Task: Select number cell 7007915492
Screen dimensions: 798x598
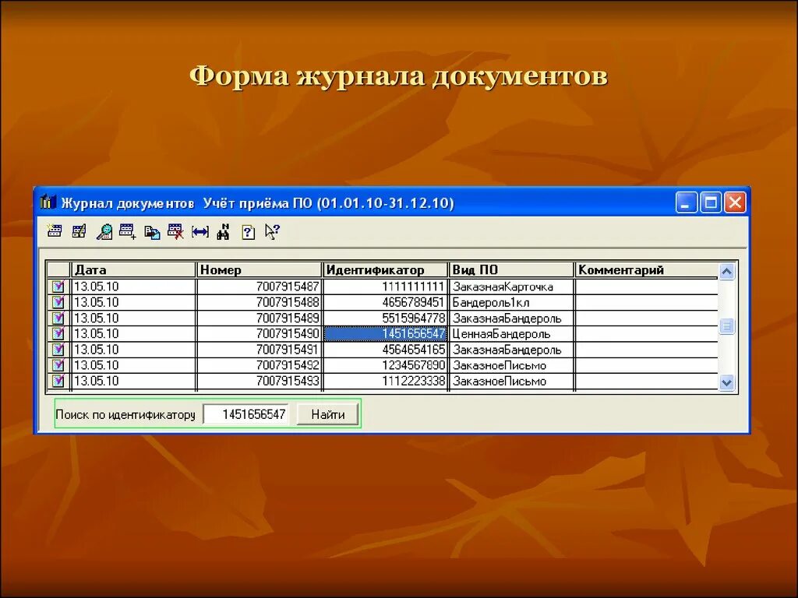Action: [x=259, y=365]
